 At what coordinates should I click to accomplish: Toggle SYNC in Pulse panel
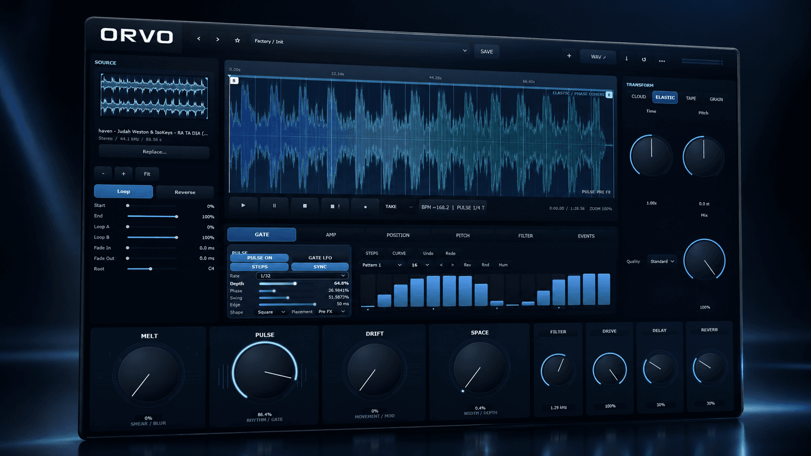[320, 267]
